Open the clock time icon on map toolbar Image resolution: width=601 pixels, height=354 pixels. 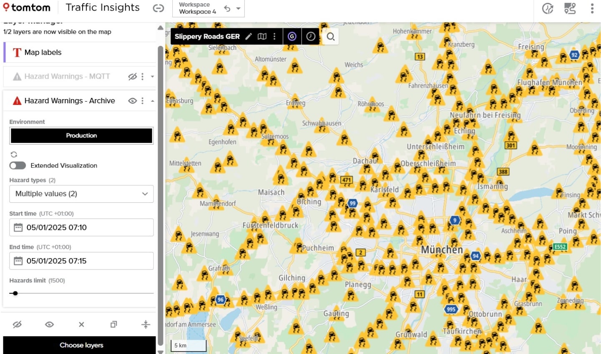click(311, 36)
